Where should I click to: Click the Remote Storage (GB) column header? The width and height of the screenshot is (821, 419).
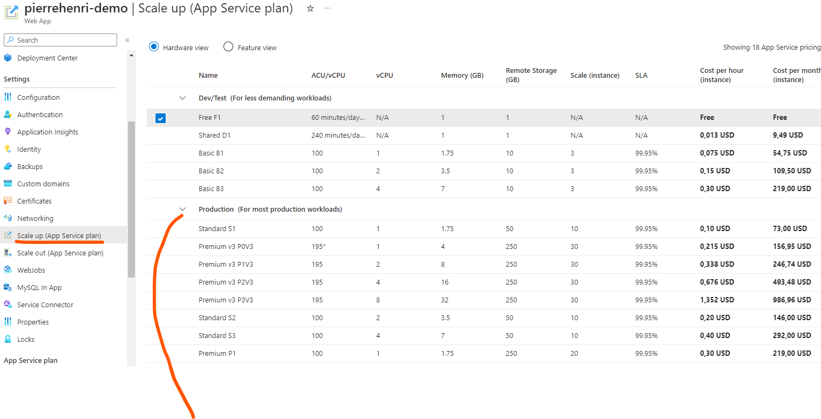tap(531, 75)
